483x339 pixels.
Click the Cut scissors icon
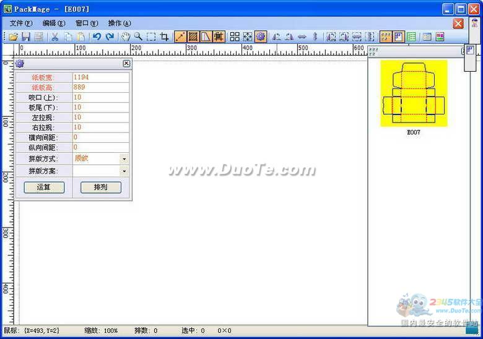[55, 37]
